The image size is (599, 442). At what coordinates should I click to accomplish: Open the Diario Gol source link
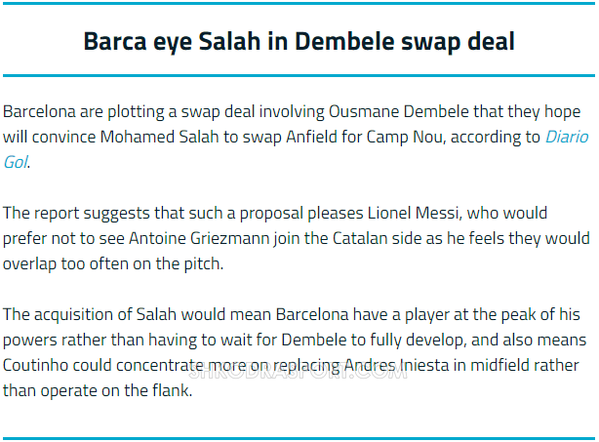pyautogui.click(x=567, y=137)
